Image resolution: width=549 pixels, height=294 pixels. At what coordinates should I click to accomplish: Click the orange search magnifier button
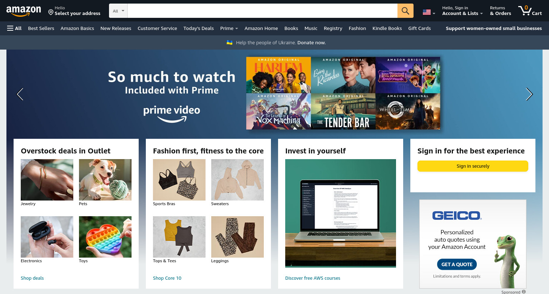[x=405, y=11]
